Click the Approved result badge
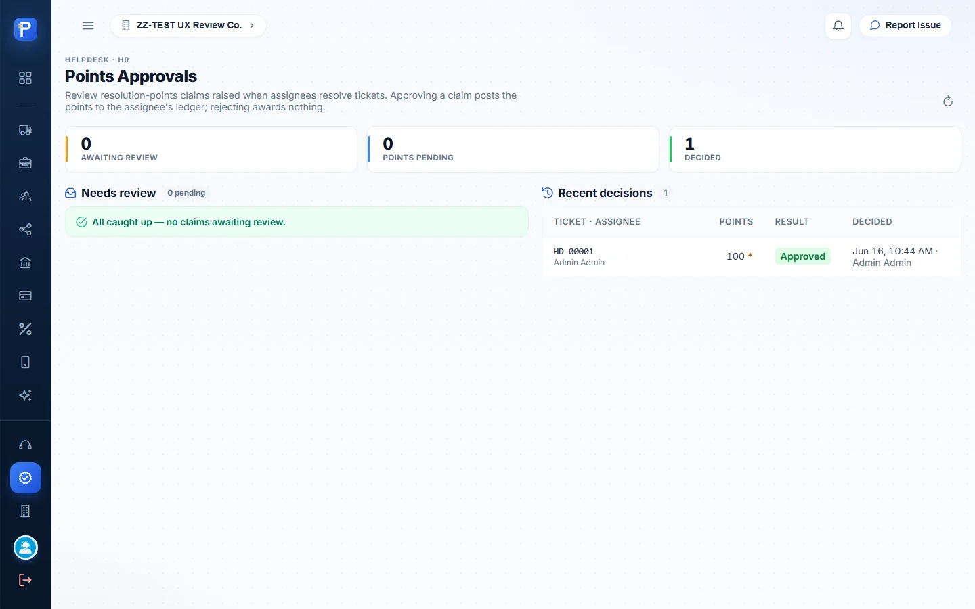The width and height of the screenshot is (975, 609). click(803, 256)
